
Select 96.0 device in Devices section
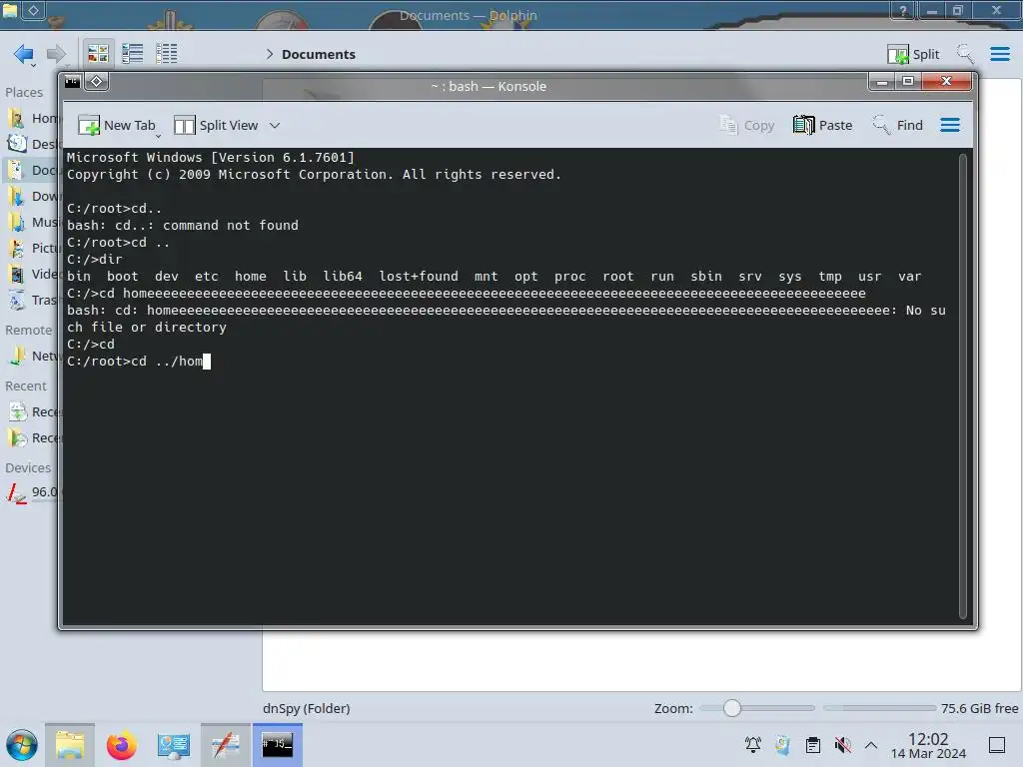33,492
